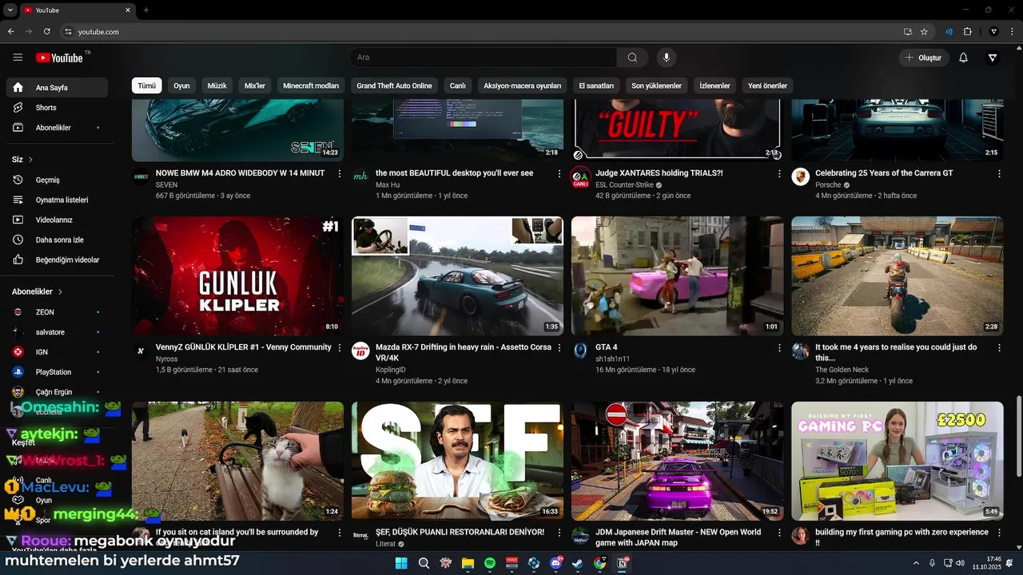Open more options for BMW M4 video
The width and height of the screenshot is (1023, 575).
tap(340, 173)
